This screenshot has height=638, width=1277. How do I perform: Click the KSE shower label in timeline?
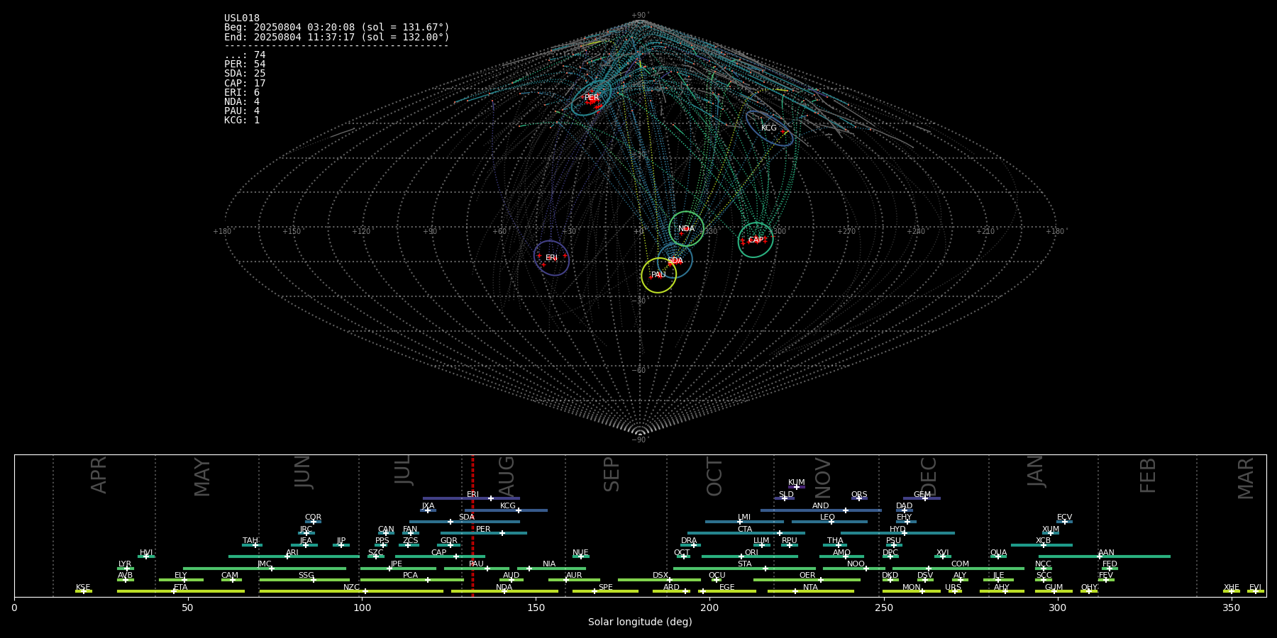[x=83, y=588]
